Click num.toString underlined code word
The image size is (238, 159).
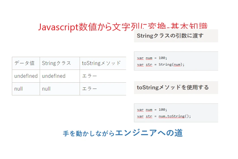[x=172, y=116]
